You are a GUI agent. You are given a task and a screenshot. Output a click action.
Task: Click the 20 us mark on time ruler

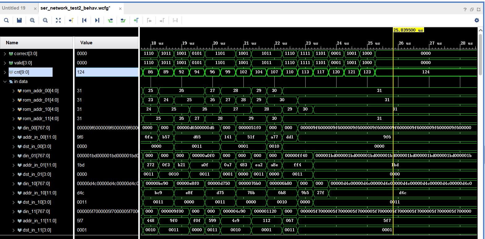[x=219, y=43]
